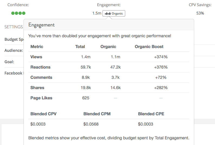215x145 pixels.
Task: Click the Blended CPV value $0.0003
Action: 38,124
